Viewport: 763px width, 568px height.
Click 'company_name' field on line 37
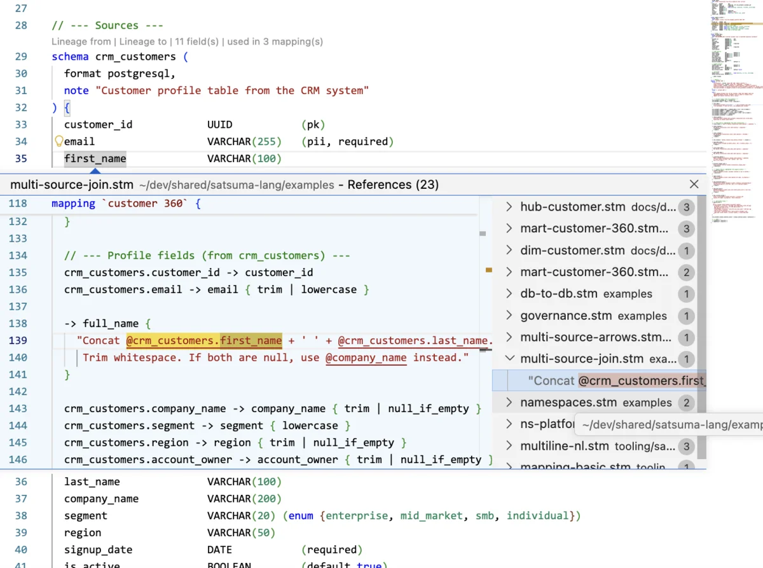[101, 499]
